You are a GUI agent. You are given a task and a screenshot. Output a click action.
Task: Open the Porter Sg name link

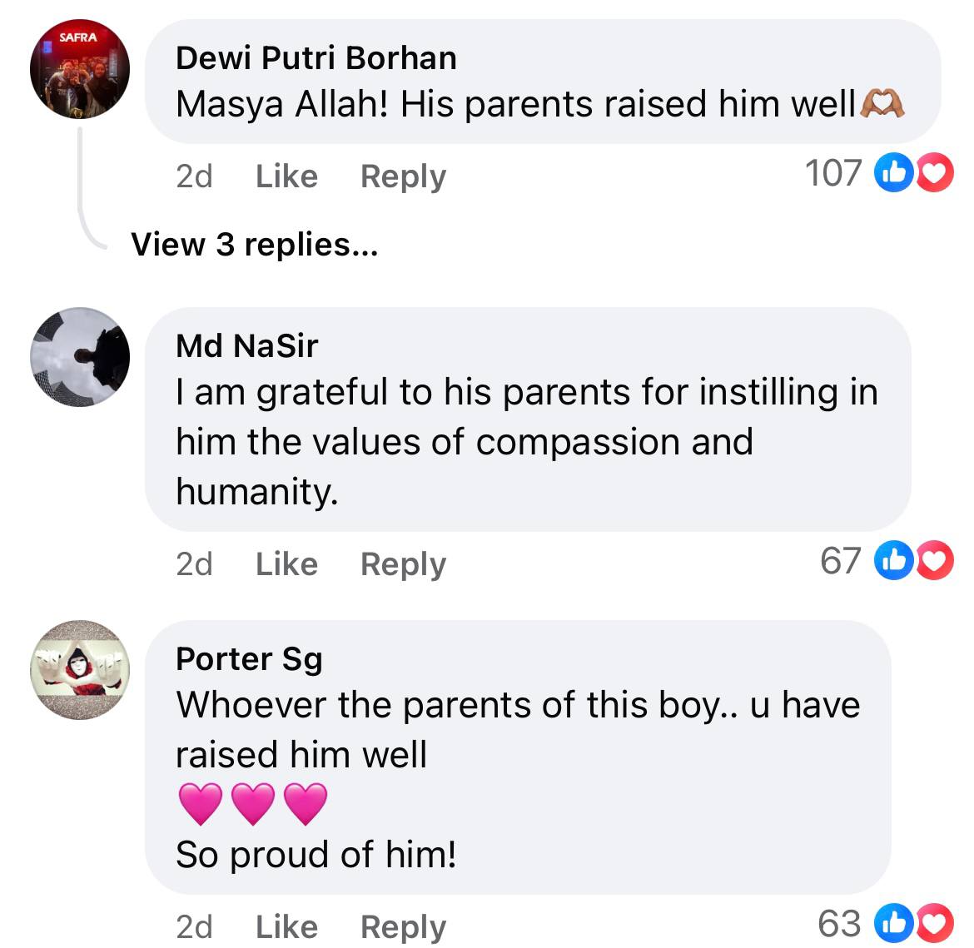tap(249, 658)
